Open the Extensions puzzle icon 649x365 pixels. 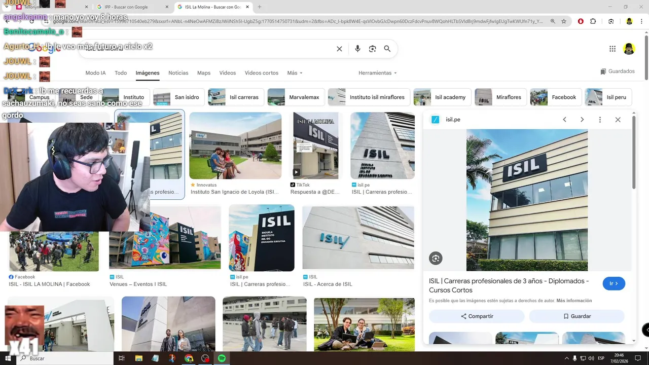pos(593,21)
